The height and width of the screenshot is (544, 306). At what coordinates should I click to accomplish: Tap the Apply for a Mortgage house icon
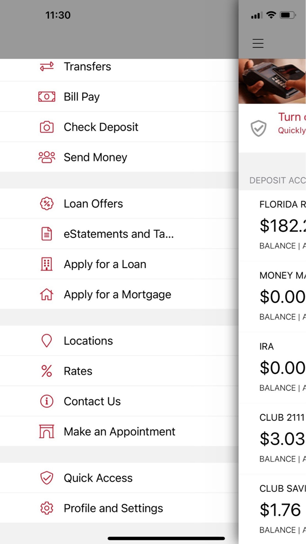[47, 295]
